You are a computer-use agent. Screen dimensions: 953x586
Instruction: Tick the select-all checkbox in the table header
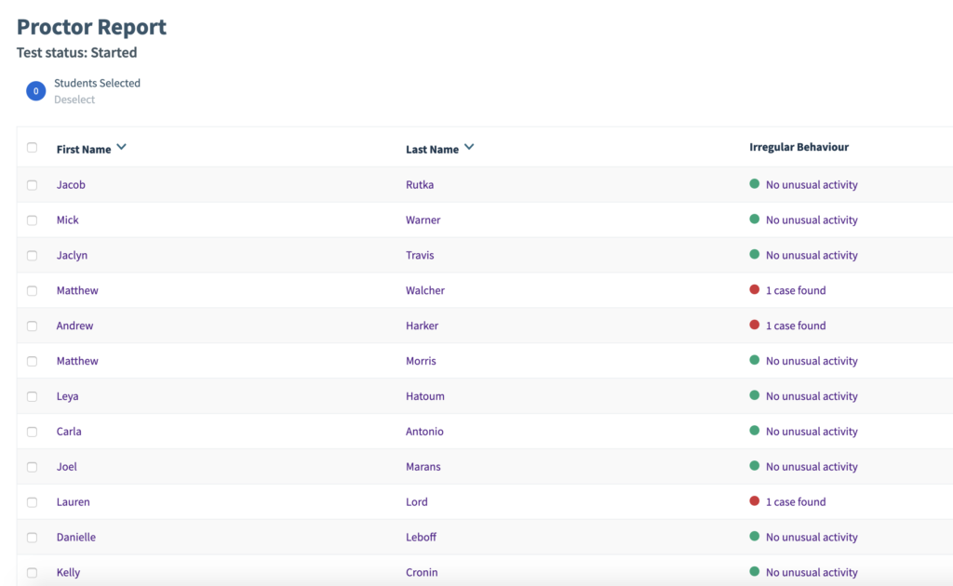(33, 148)
